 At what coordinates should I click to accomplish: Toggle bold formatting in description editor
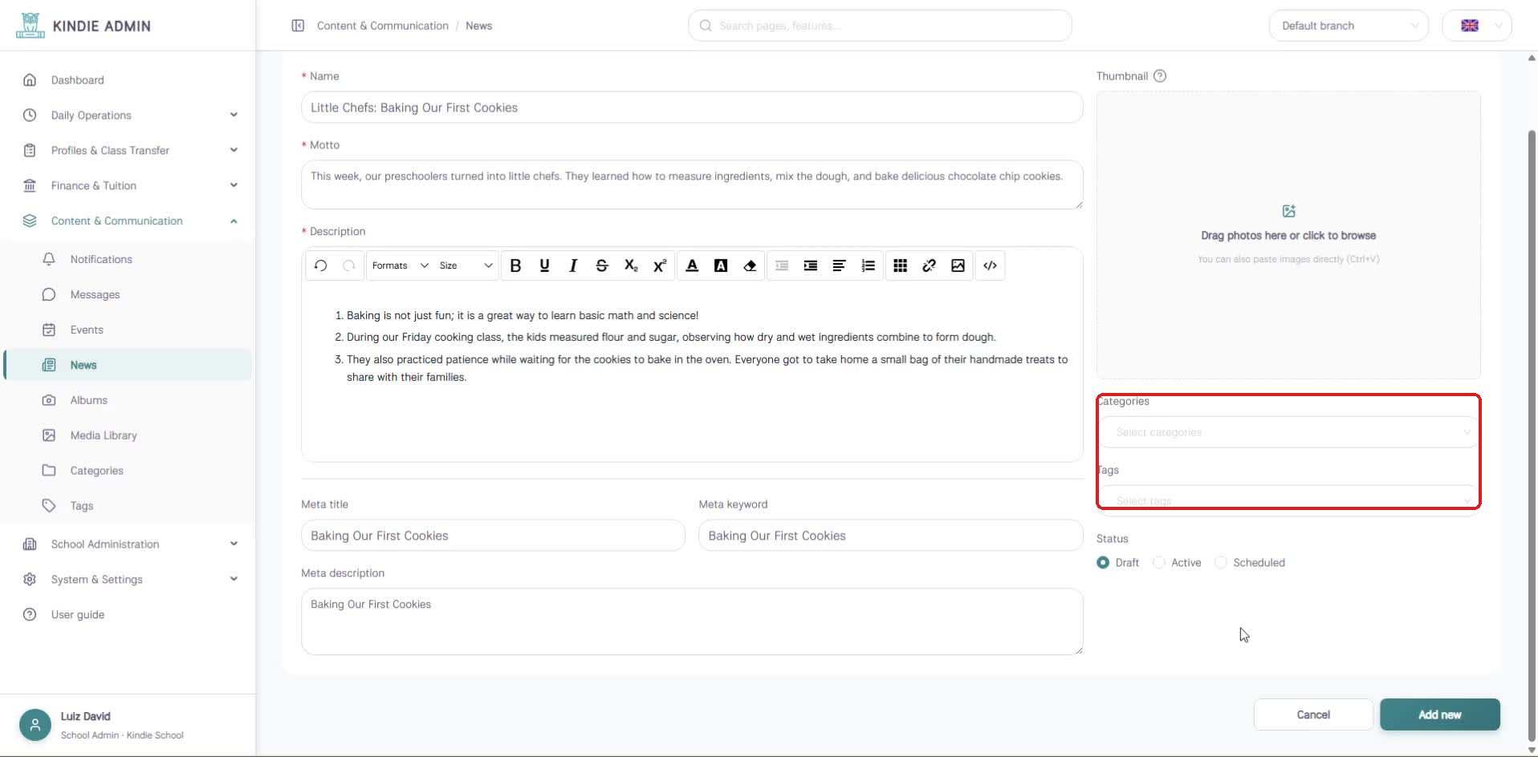[515, 265]
